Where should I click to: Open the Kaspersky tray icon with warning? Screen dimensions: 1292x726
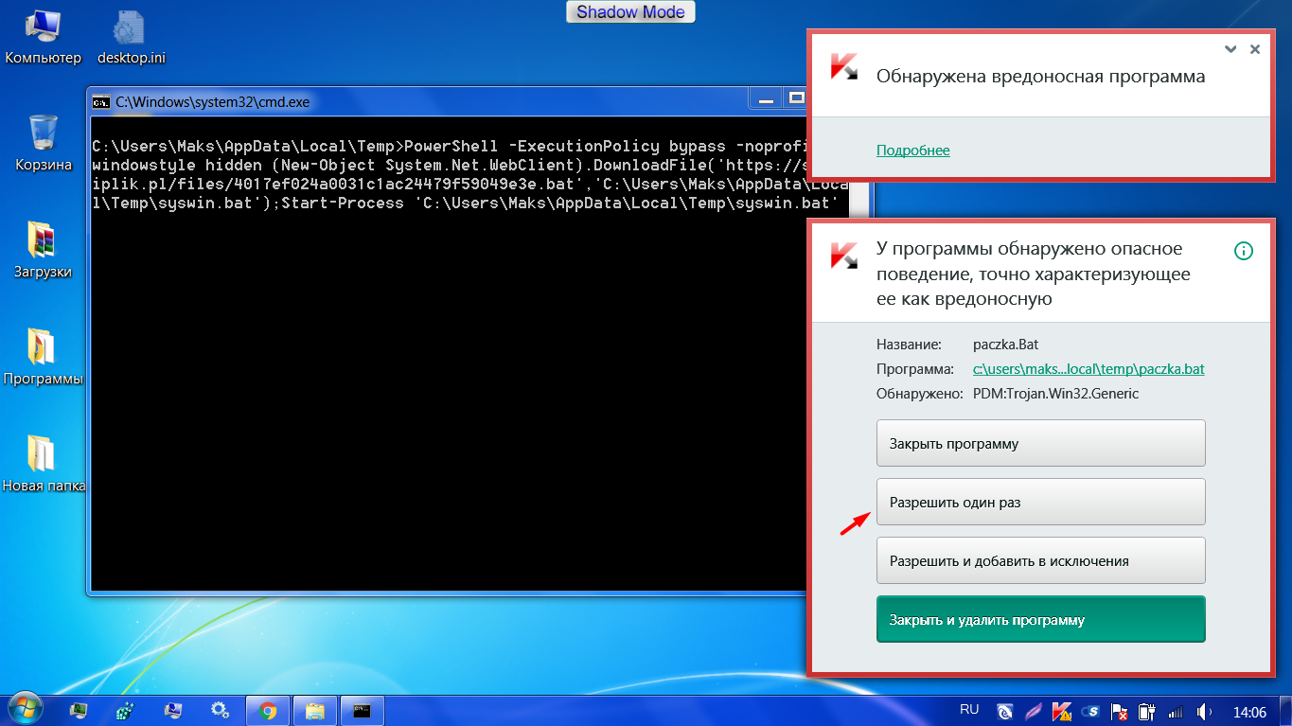tap(1062, 711)
